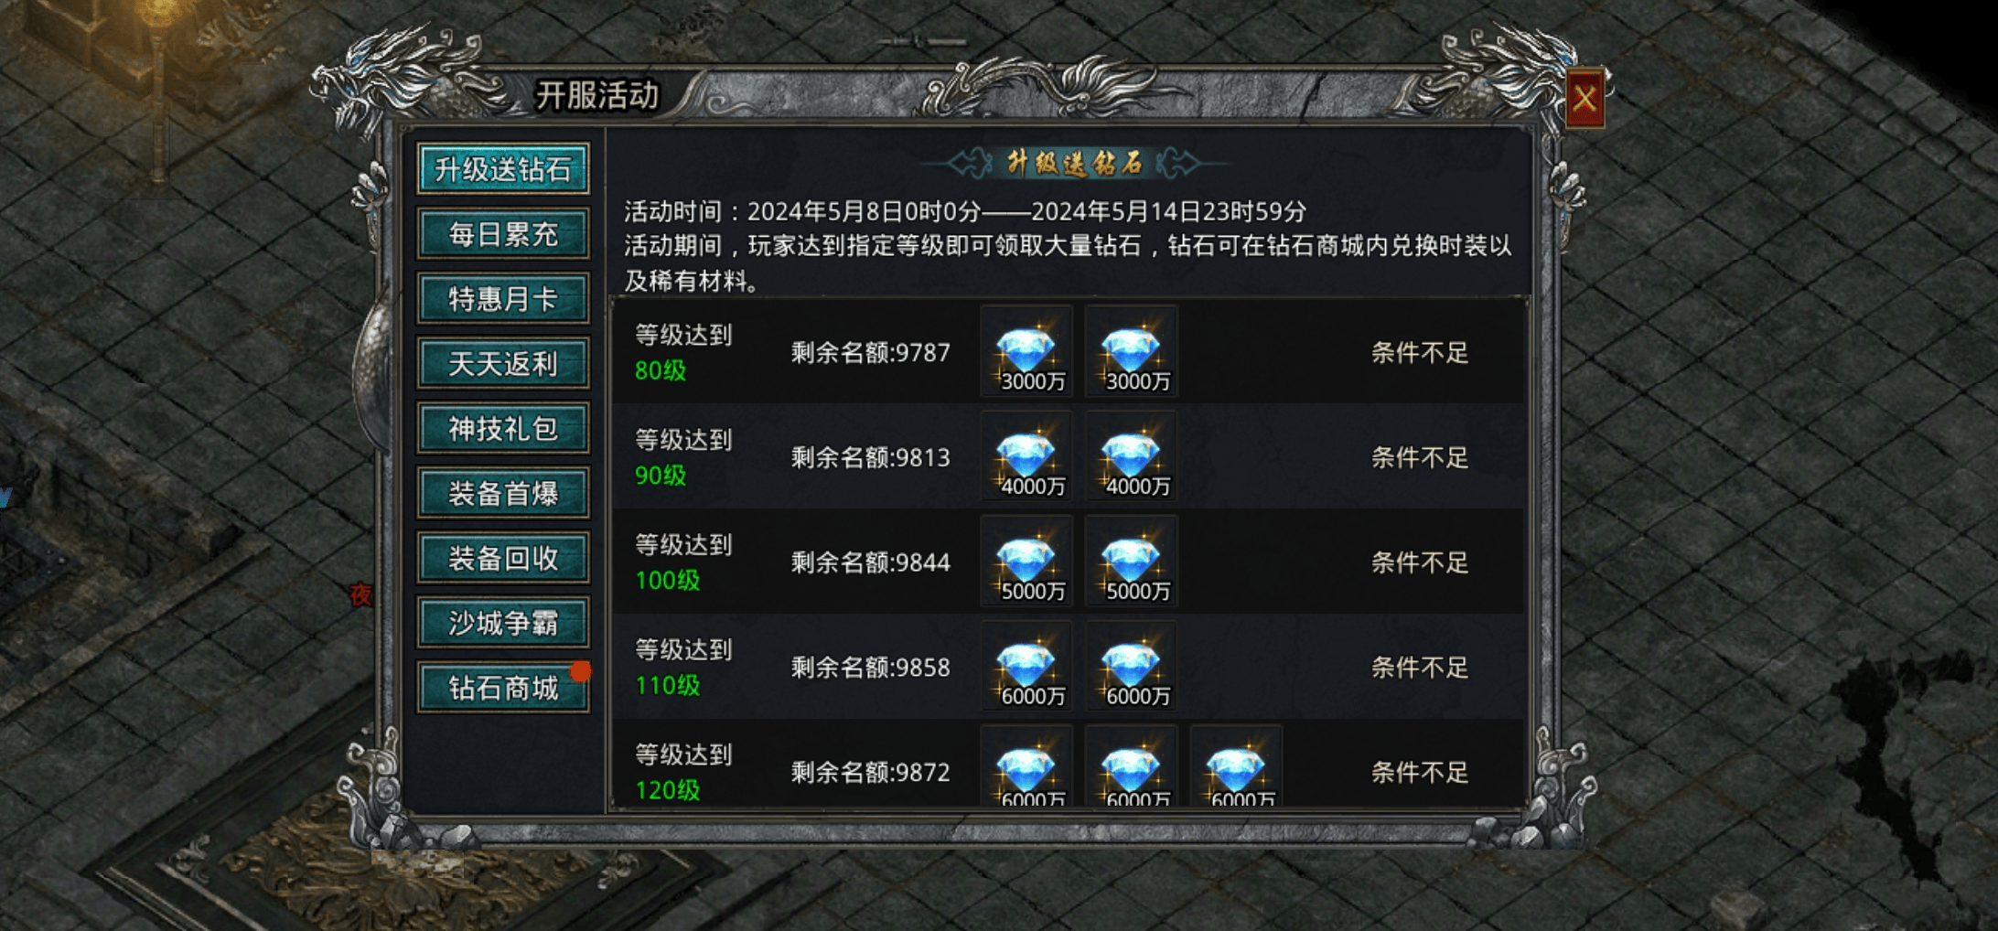This screenshot has width=1998, height=931.
Task: Switch to 装备回收 tab
Action: pos(503,558)
